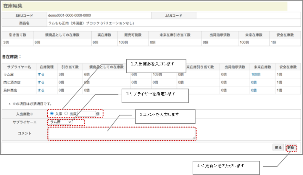Select the 入庫 radio button

(x=52, y=113)
